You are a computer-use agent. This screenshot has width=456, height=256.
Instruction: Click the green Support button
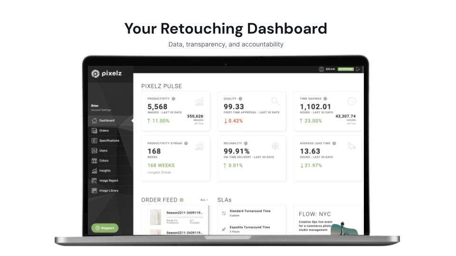[104, 228]
